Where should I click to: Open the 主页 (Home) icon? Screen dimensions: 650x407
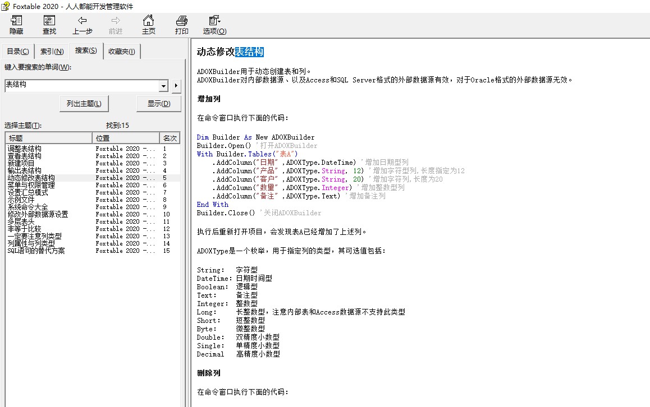click(148, 25)
